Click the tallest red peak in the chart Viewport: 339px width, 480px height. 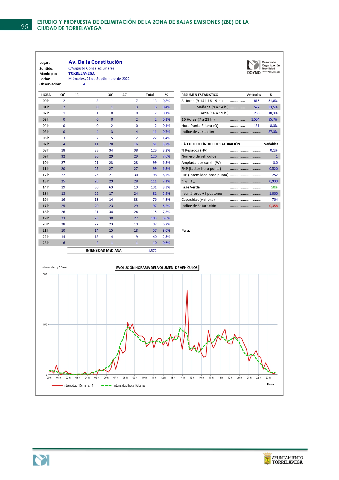coord(187,291)
